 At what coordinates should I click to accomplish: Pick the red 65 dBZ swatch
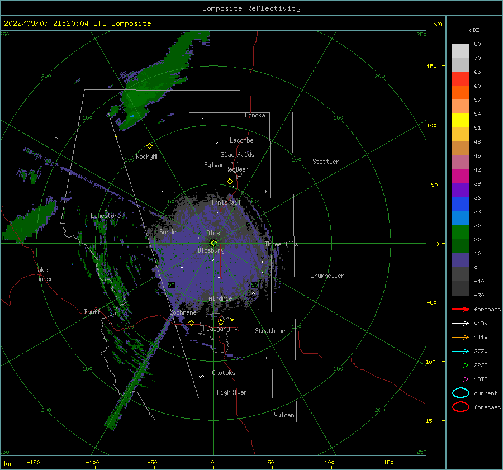[x=461, y=79]
